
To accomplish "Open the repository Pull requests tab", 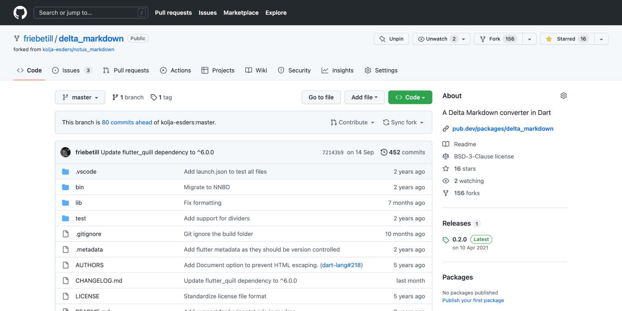I will pos(126,70).
